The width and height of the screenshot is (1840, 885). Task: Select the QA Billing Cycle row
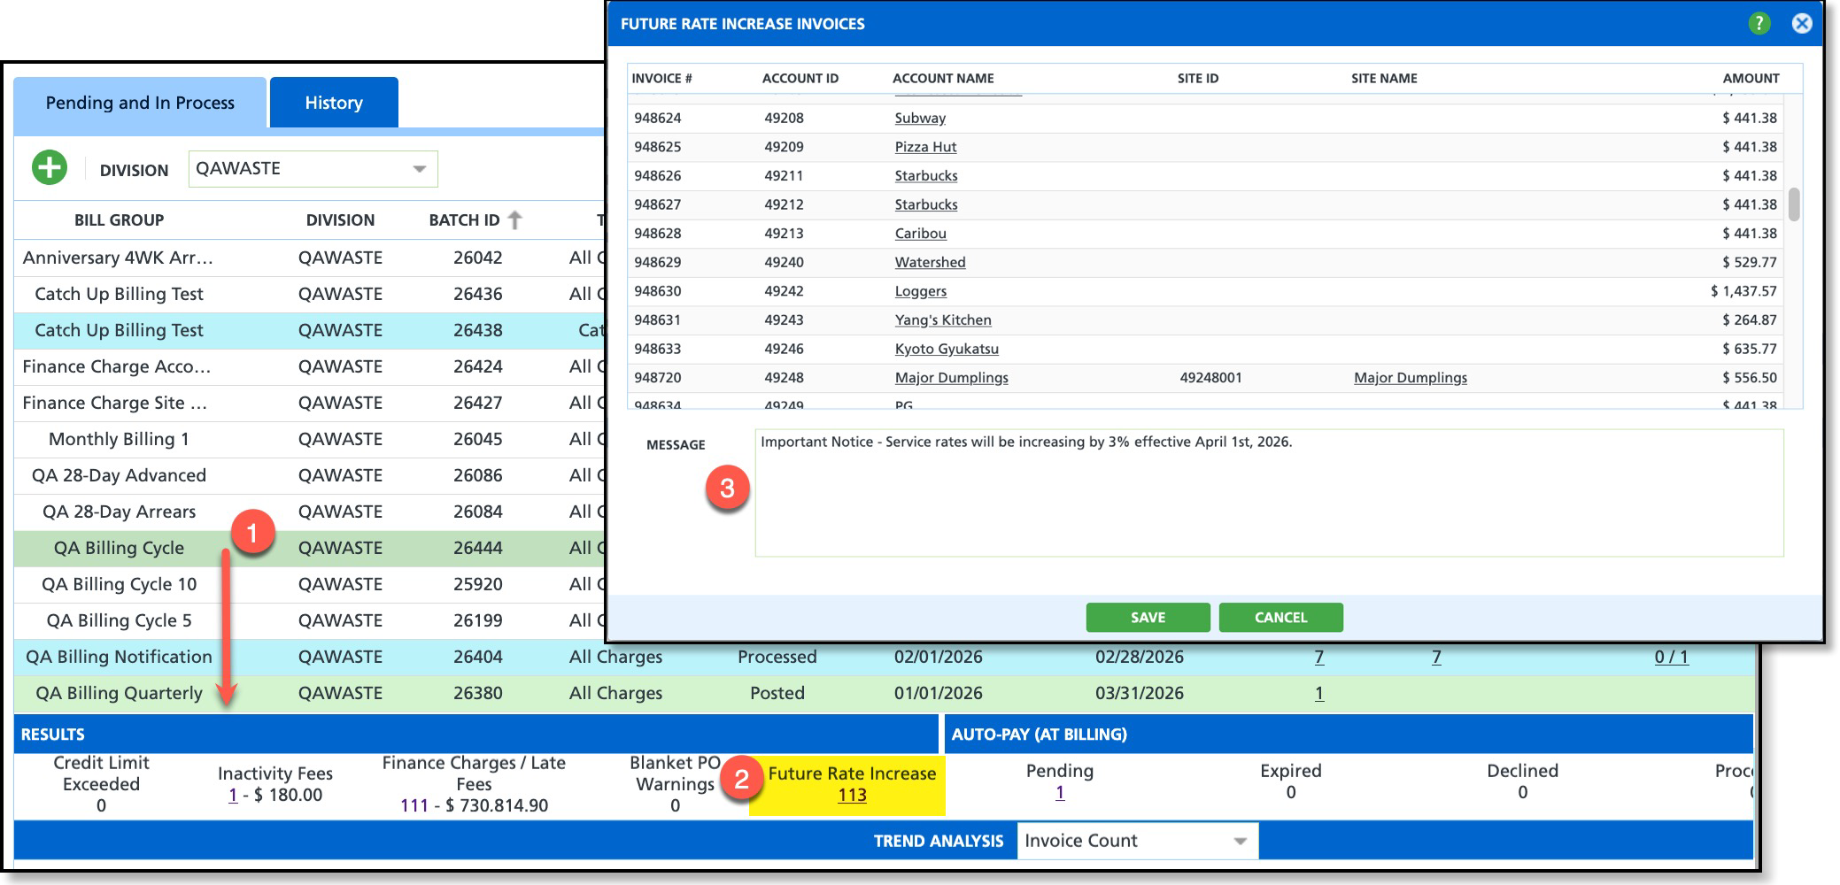pyautogui.click(x=119, y=548)
